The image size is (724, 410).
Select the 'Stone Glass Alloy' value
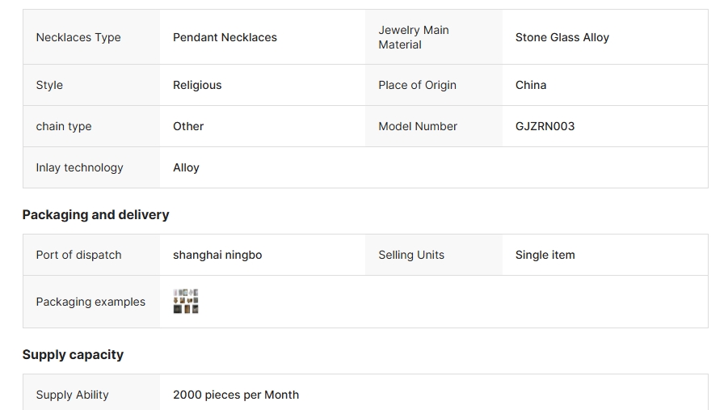(x=562, y=37)
